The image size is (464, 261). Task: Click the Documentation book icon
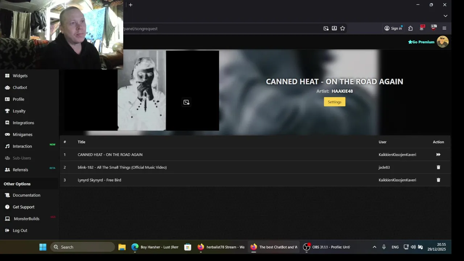pyautogui.click(x=7, y=195)
